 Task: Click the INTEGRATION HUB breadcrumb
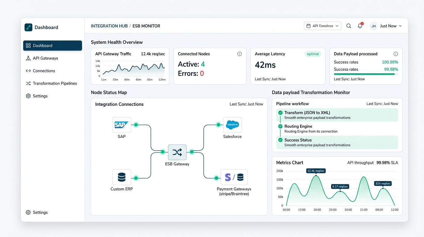(109, 26)
